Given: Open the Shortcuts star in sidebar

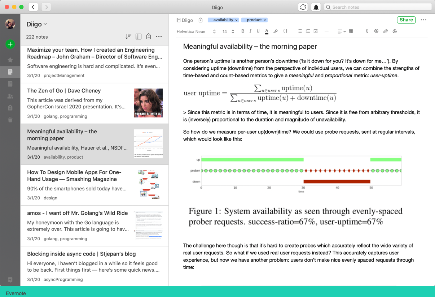Looking at the screenshot, I should click(10, 60).
